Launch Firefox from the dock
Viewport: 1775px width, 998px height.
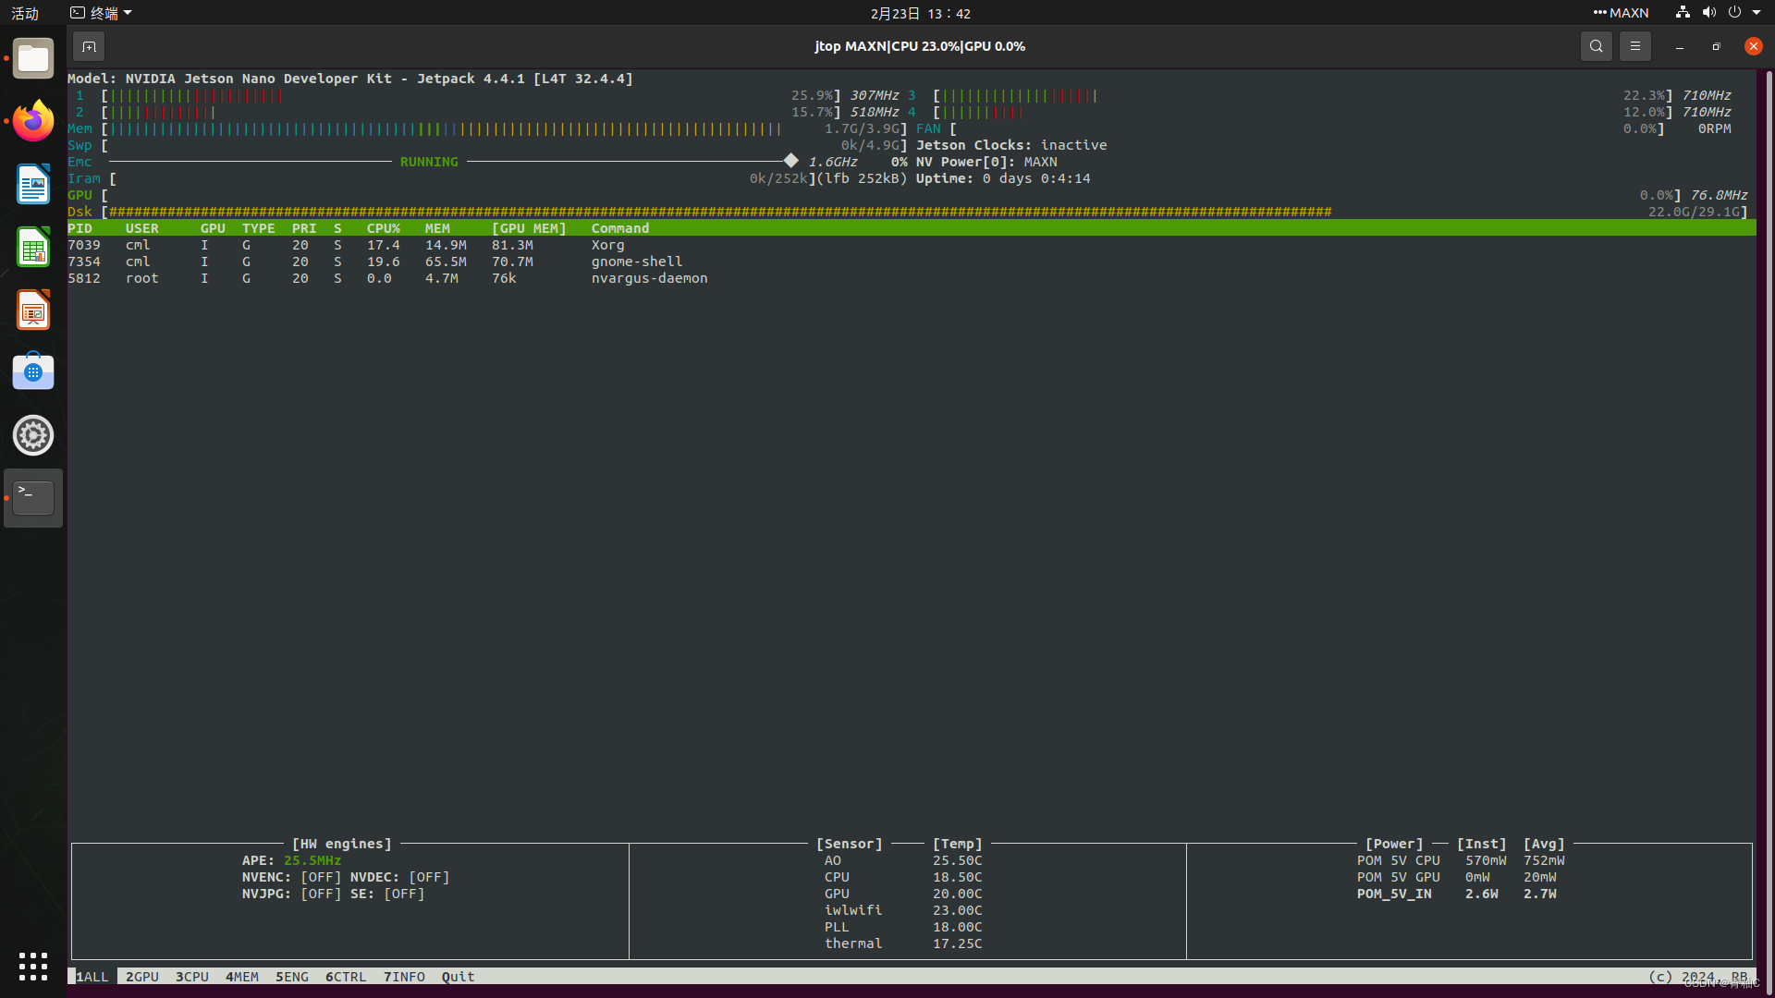pyautogui.click(x=33, y=121)
